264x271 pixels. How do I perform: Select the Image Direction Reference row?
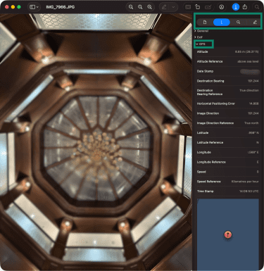point(227,123)
